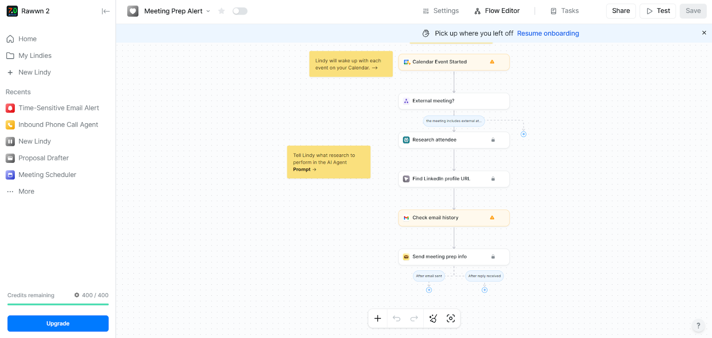Click the After email sent branch pill
This screenshot has width=712, height=338.
tap(429, 276)
